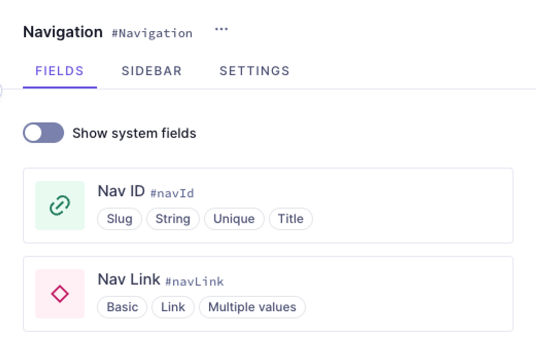Select the Nav Link field name

[x=129, y=279]
